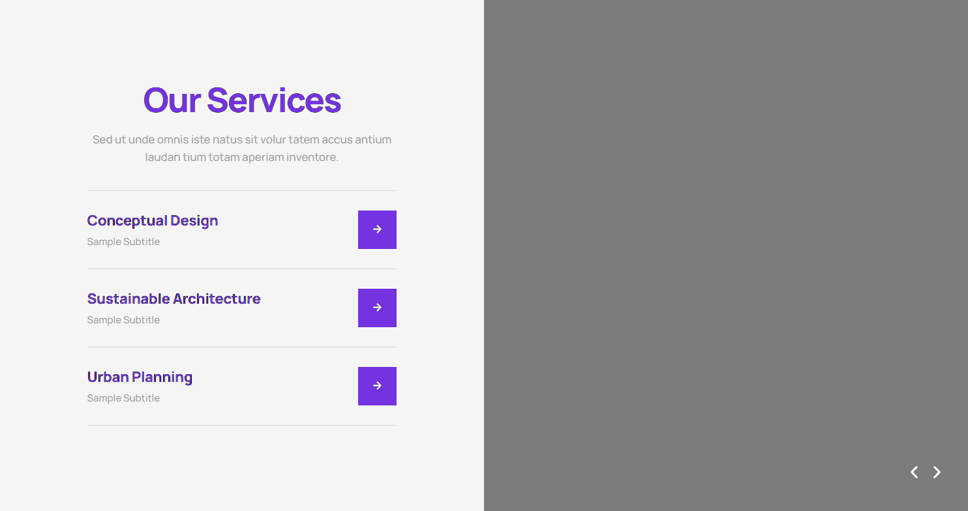
Task: Click the description line starting "Sed ut unde"
Action: click(x=242, y=139)
